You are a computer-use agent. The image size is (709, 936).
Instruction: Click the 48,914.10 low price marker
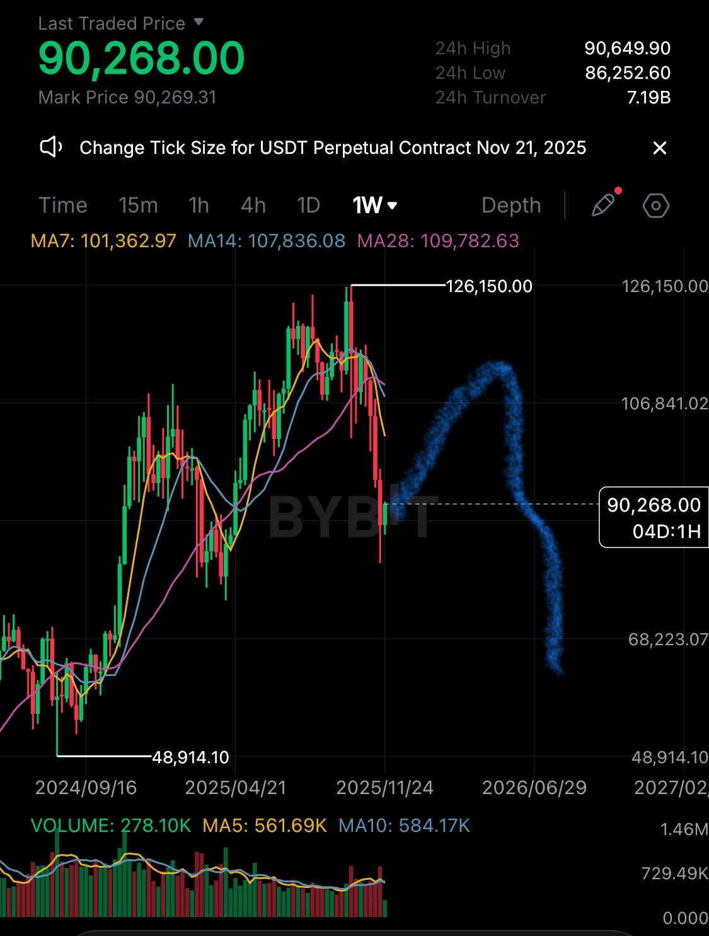coord(190,757)
